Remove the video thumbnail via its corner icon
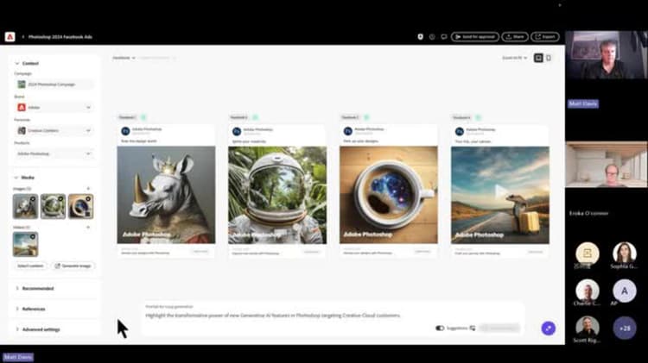The height and width of the screenshot is (363, 648). (x=33, y=237)
